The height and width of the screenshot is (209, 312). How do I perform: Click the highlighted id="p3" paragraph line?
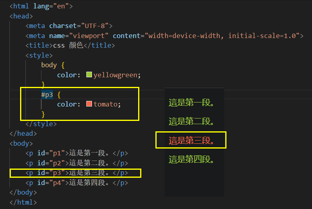(x=76, y=173)
